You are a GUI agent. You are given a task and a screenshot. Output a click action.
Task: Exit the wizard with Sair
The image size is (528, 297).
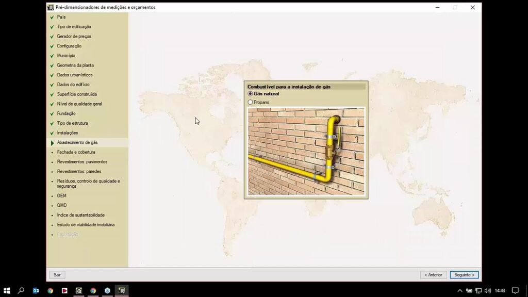pos(57,275)
